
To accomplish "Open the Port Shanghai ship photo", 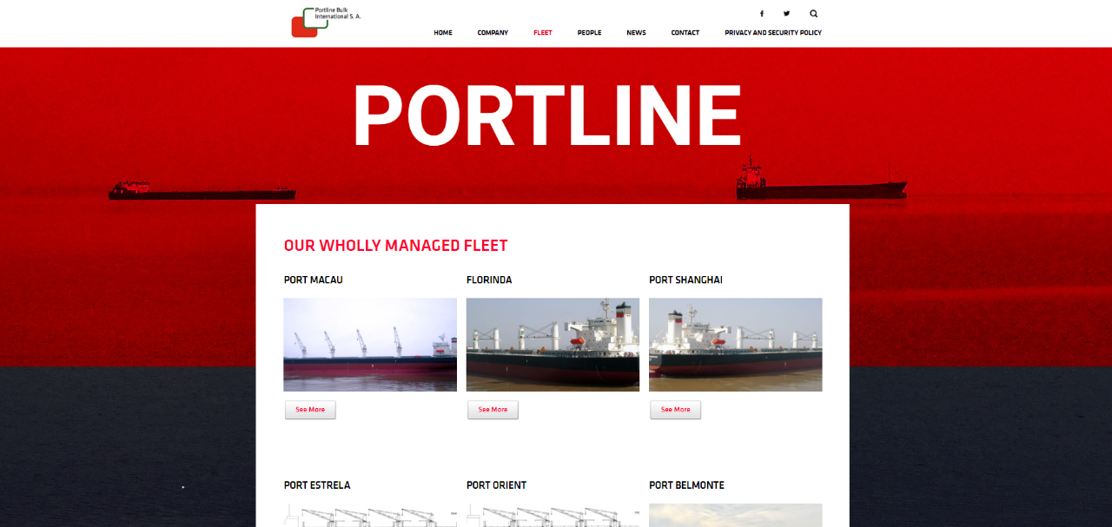I will coord(735,345).
